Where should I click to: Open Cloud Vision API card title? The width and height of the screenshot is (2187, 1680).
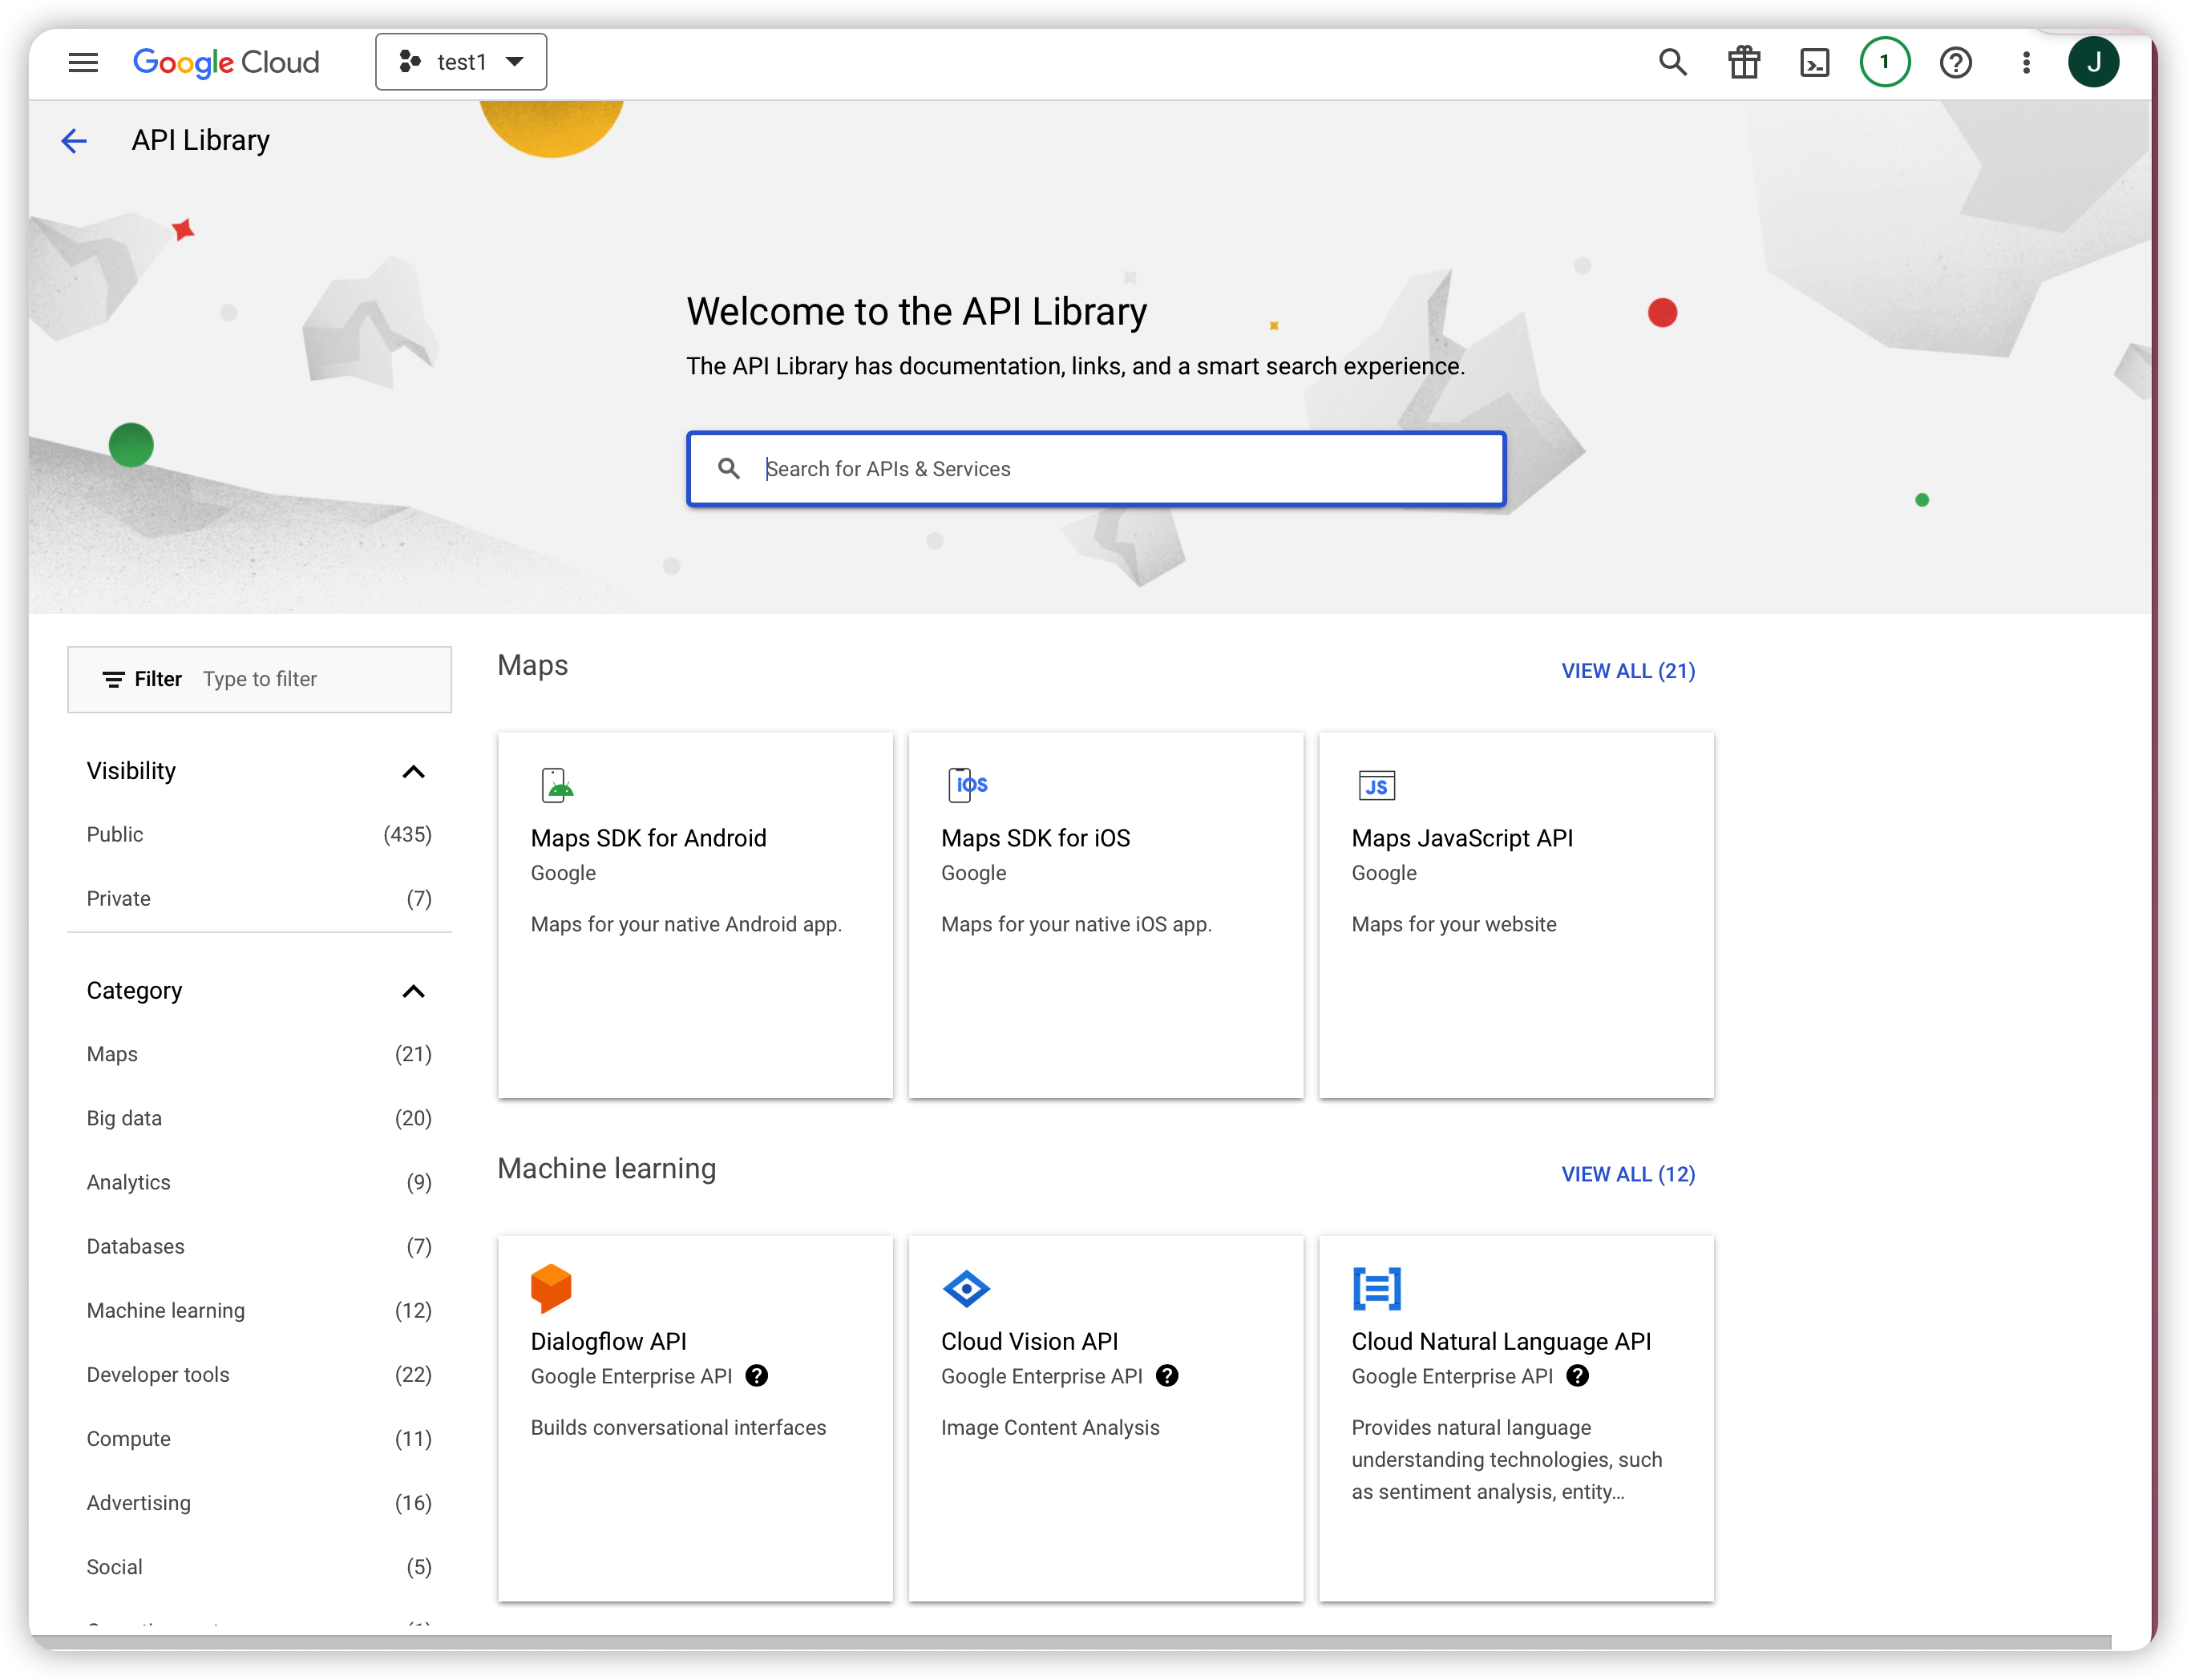tap(1029, 1342)
